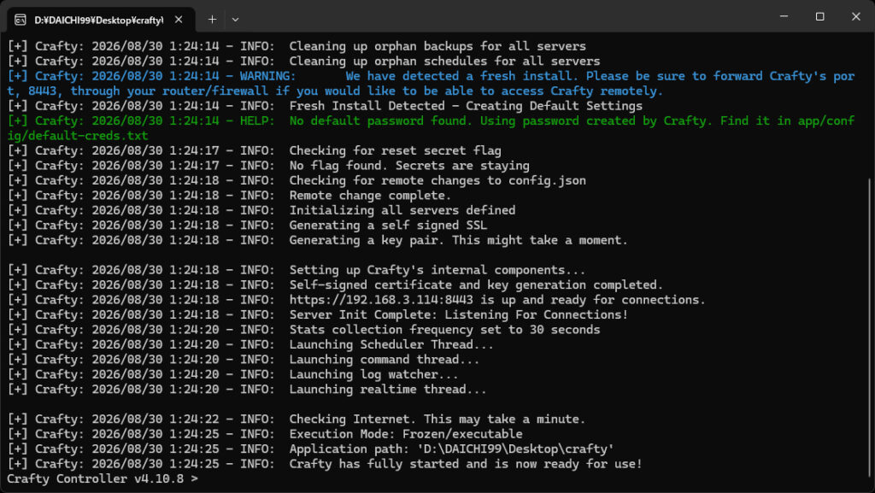875x493 pixels.
Task: Close the crafty terminal tab
Action: click(x=179, y=20)
